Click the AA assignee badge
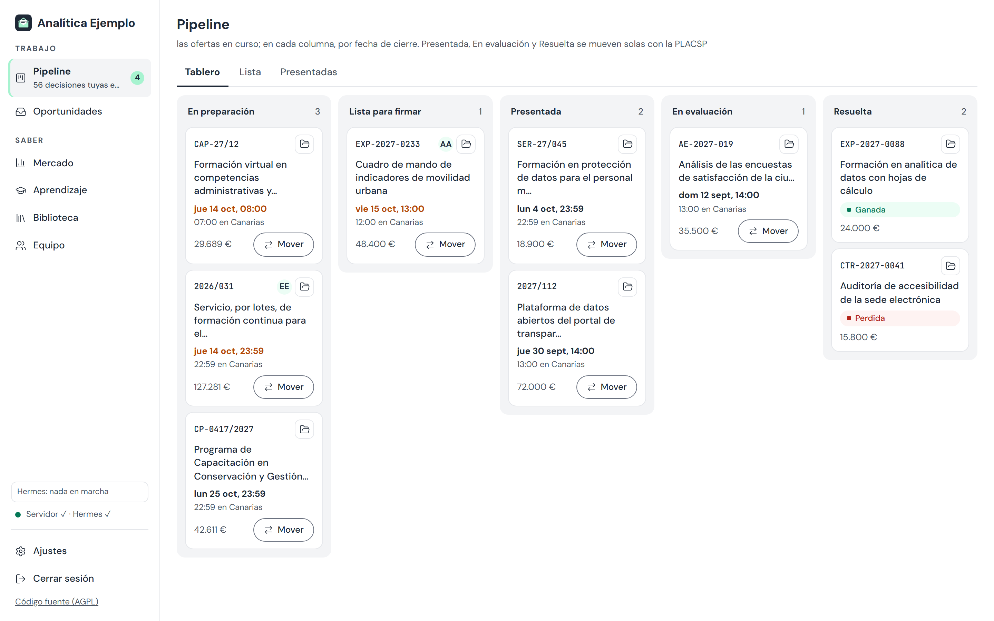Screen dimensions: 994x621 tap(446, 144)
